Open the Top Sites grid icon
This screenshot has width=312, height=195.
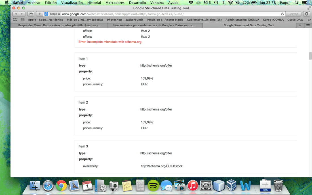(22, 20)
